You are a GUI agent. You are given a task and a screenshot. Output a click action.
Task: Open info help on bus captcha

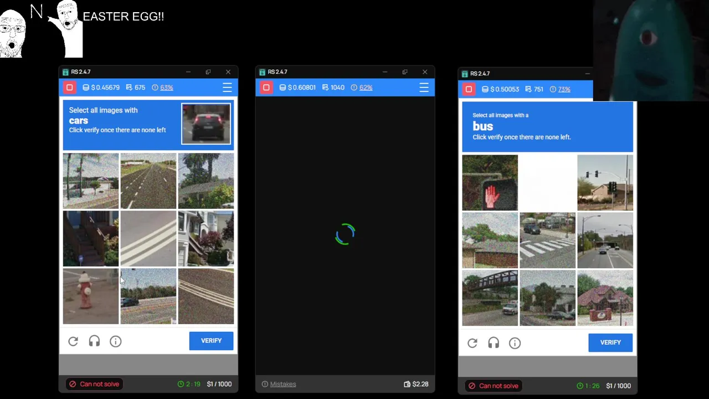pos(515,343)
